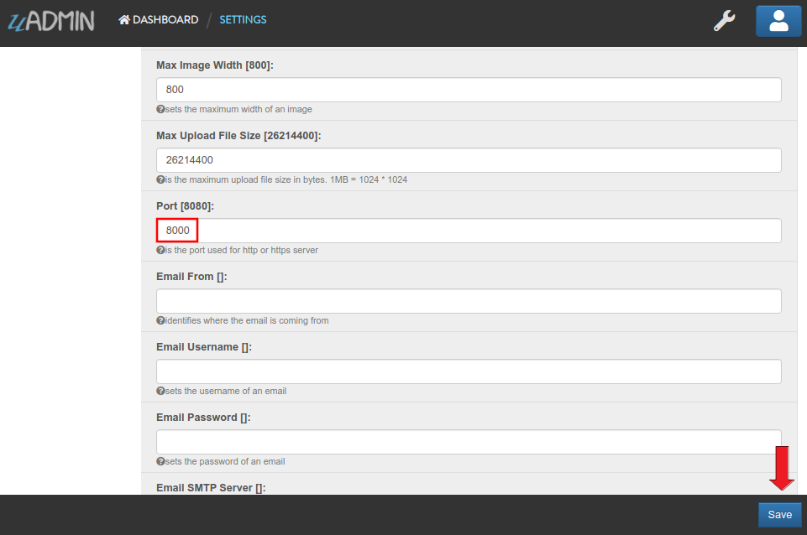This screenshot has height=535, width=807.
Task: Click the Email Password input field
Action: pos(469,441)
